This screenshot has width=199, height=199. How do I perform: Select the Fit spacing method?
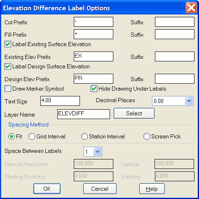12,136
